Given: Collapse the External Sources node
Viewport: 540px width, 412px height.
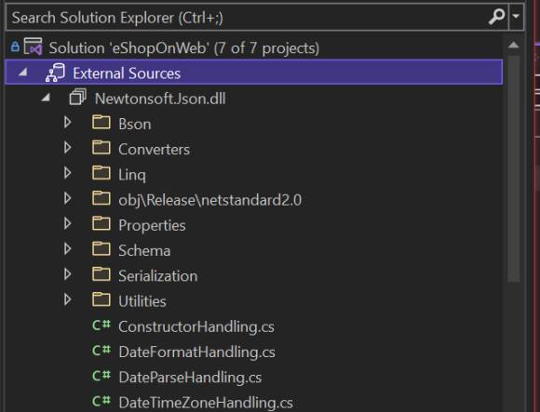Looking at the screenshot, I should click(x=22, y=73).
